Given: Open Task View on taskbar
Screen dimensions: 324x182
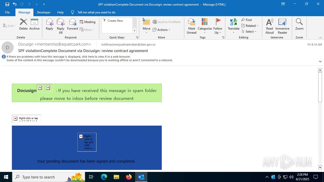Looking at the screenshot, I should coord(91,177).
